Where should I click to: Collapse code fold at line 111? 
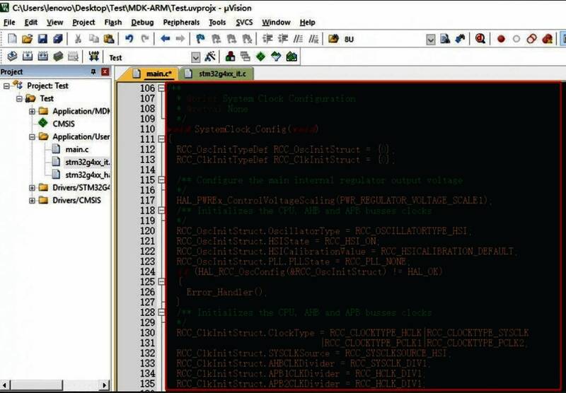(x=162, y=139)
